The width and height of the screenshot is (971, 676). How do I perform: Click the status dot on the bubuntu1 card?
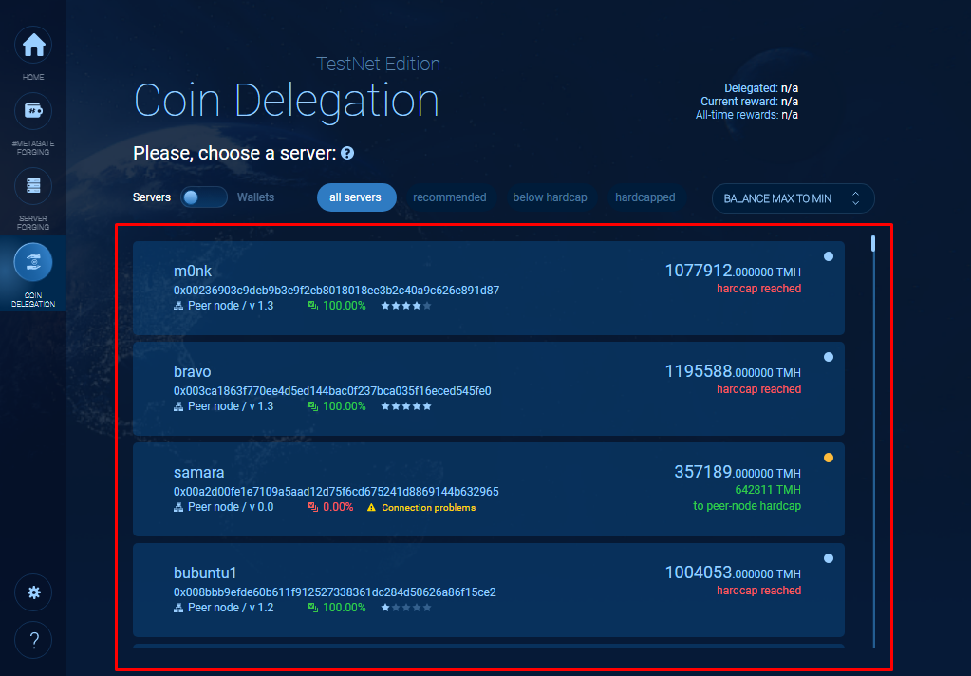(x=829, y=558)
